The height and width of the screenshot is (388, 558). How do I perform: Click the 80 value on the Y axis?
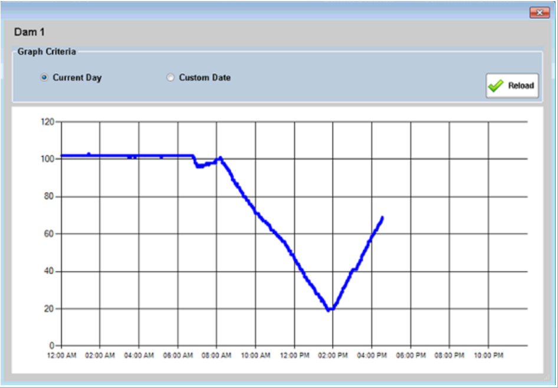pos(49,197)
